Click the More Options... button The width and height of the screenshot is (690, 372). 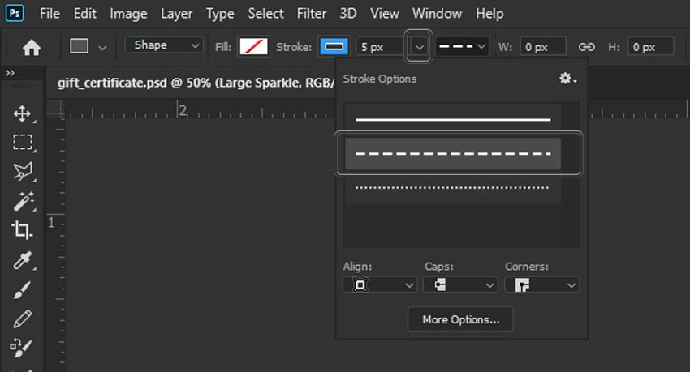[461, 319]
